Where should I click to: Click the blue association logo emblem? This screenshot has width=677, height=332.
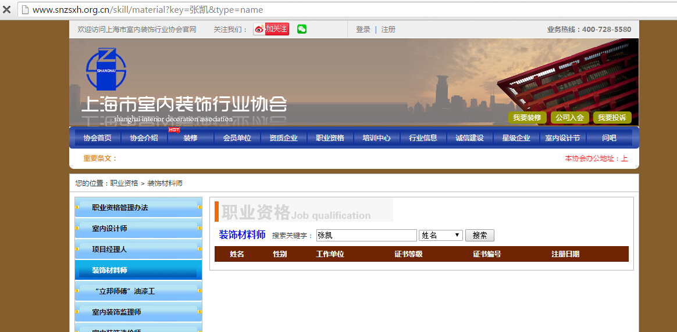[106, 68]
